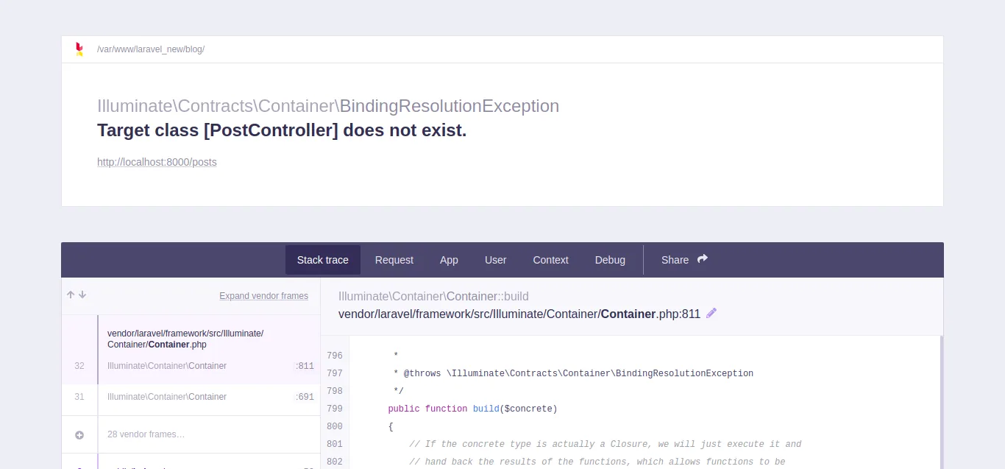Open the User tab
This screenshot has width=1005, height=469.
pyautogui.click(x=496, y=260)
